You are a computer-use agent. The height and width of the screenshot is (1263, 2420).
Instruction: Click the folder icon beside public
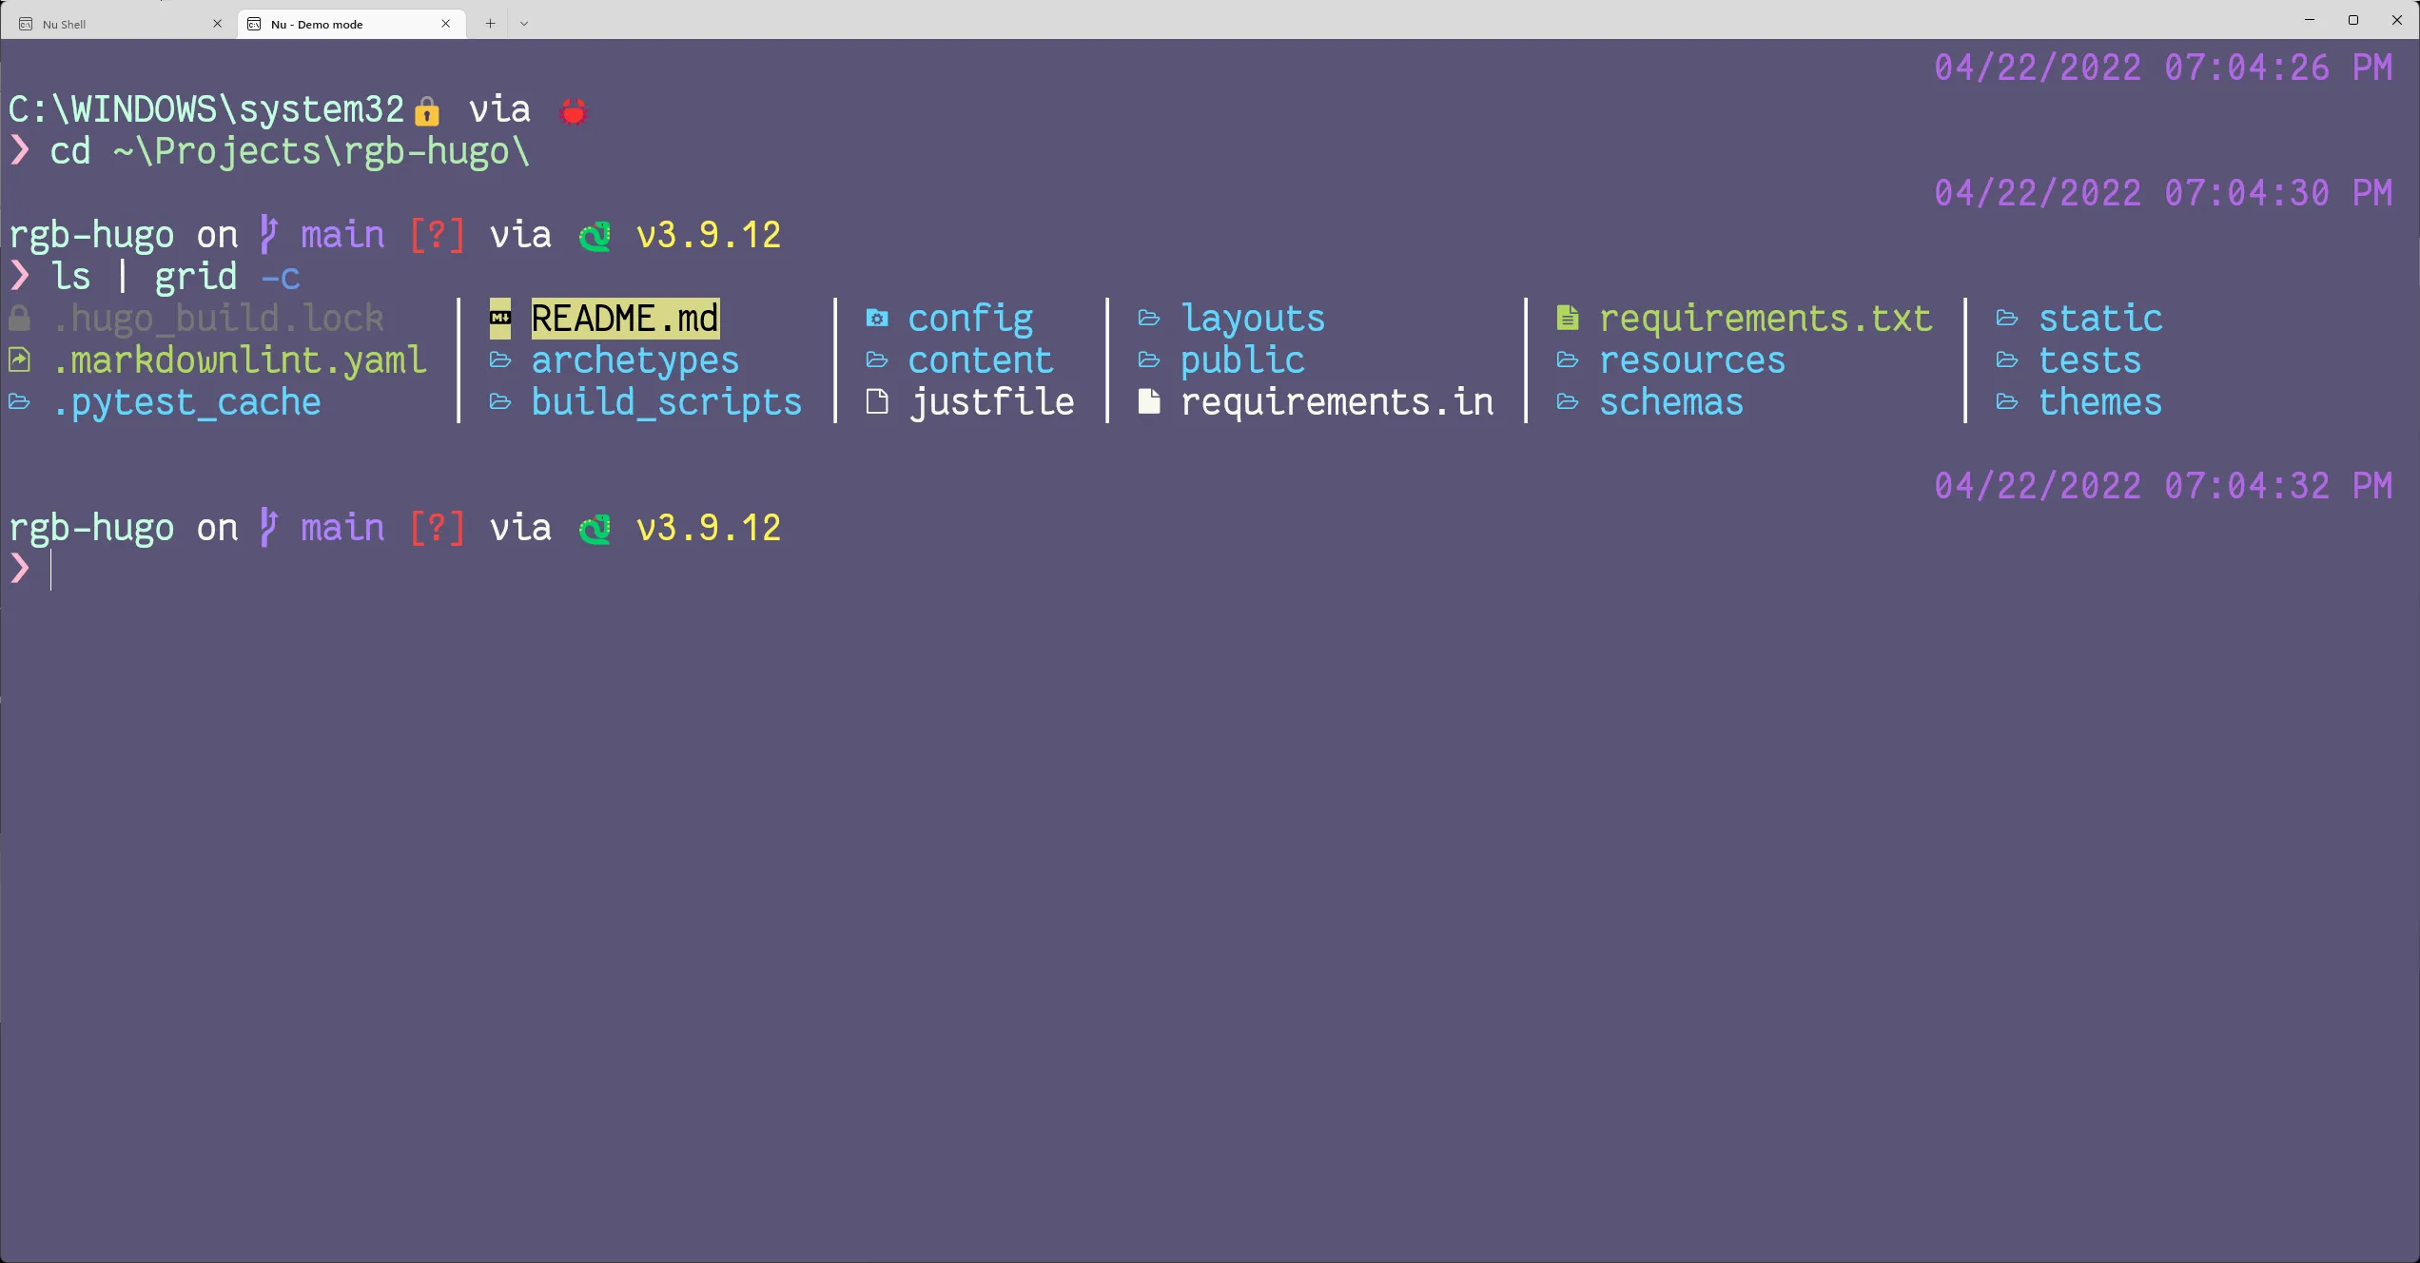tap(1149, 360)
